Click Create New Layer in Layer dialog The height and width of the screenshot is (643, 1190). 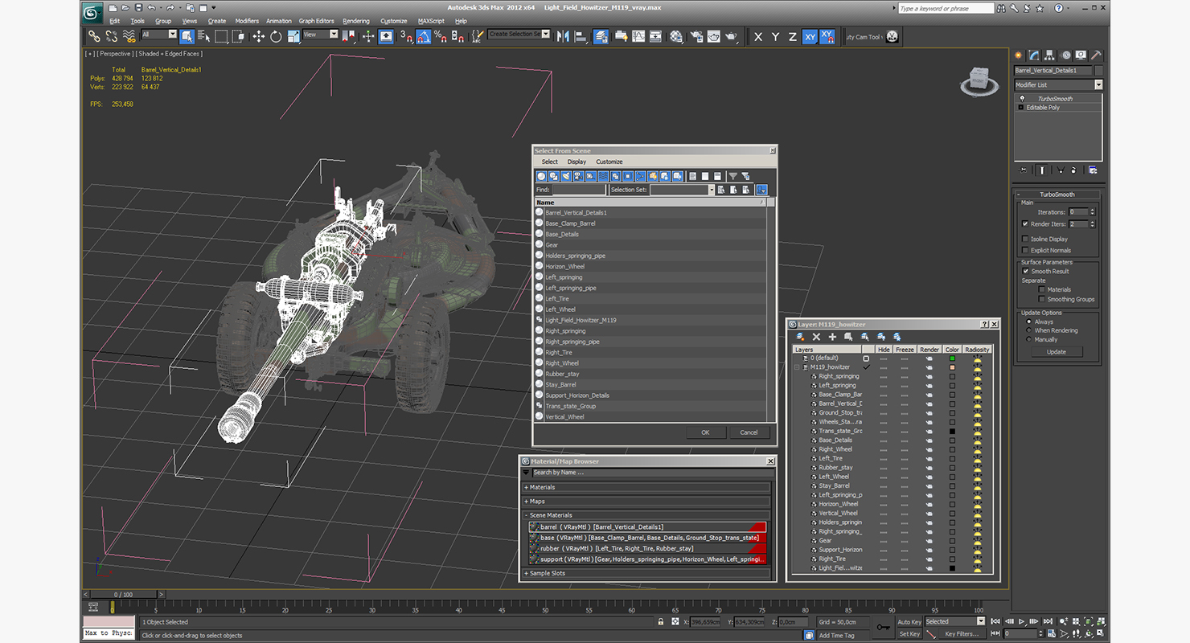pos(801,337)
